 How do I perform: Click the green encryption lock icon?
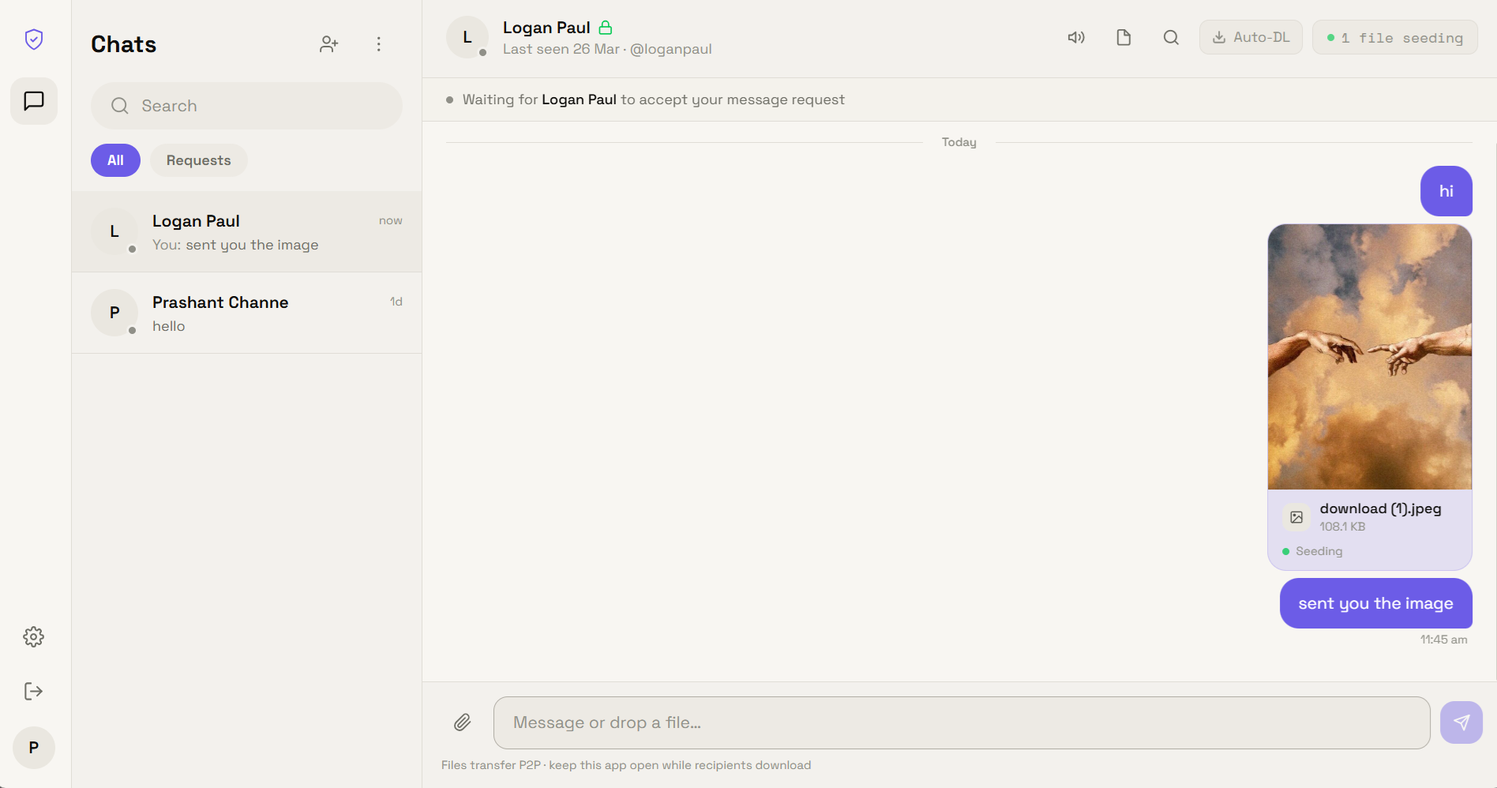(x=606, y=28)
